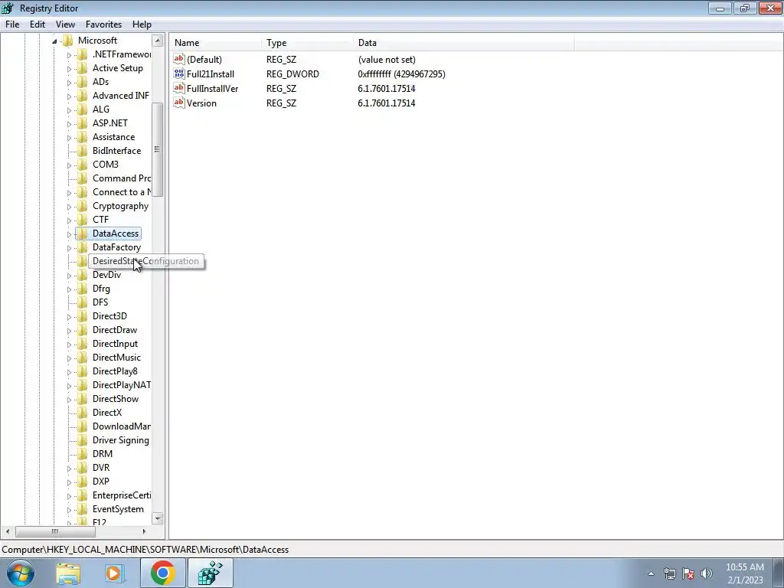Click the Assistance folder icon

[x=83, y=137]
